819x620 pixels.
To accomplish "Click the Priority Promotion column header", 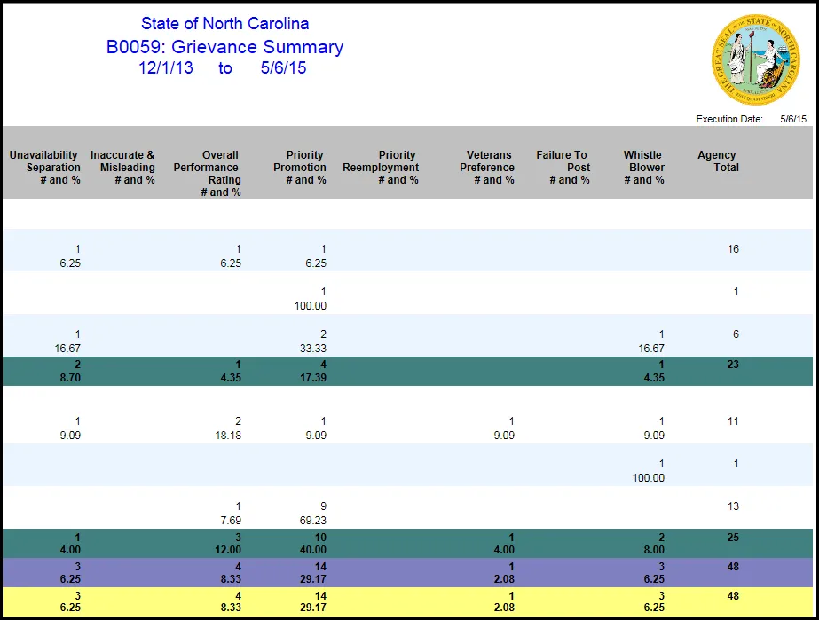I will coord(299,168).
